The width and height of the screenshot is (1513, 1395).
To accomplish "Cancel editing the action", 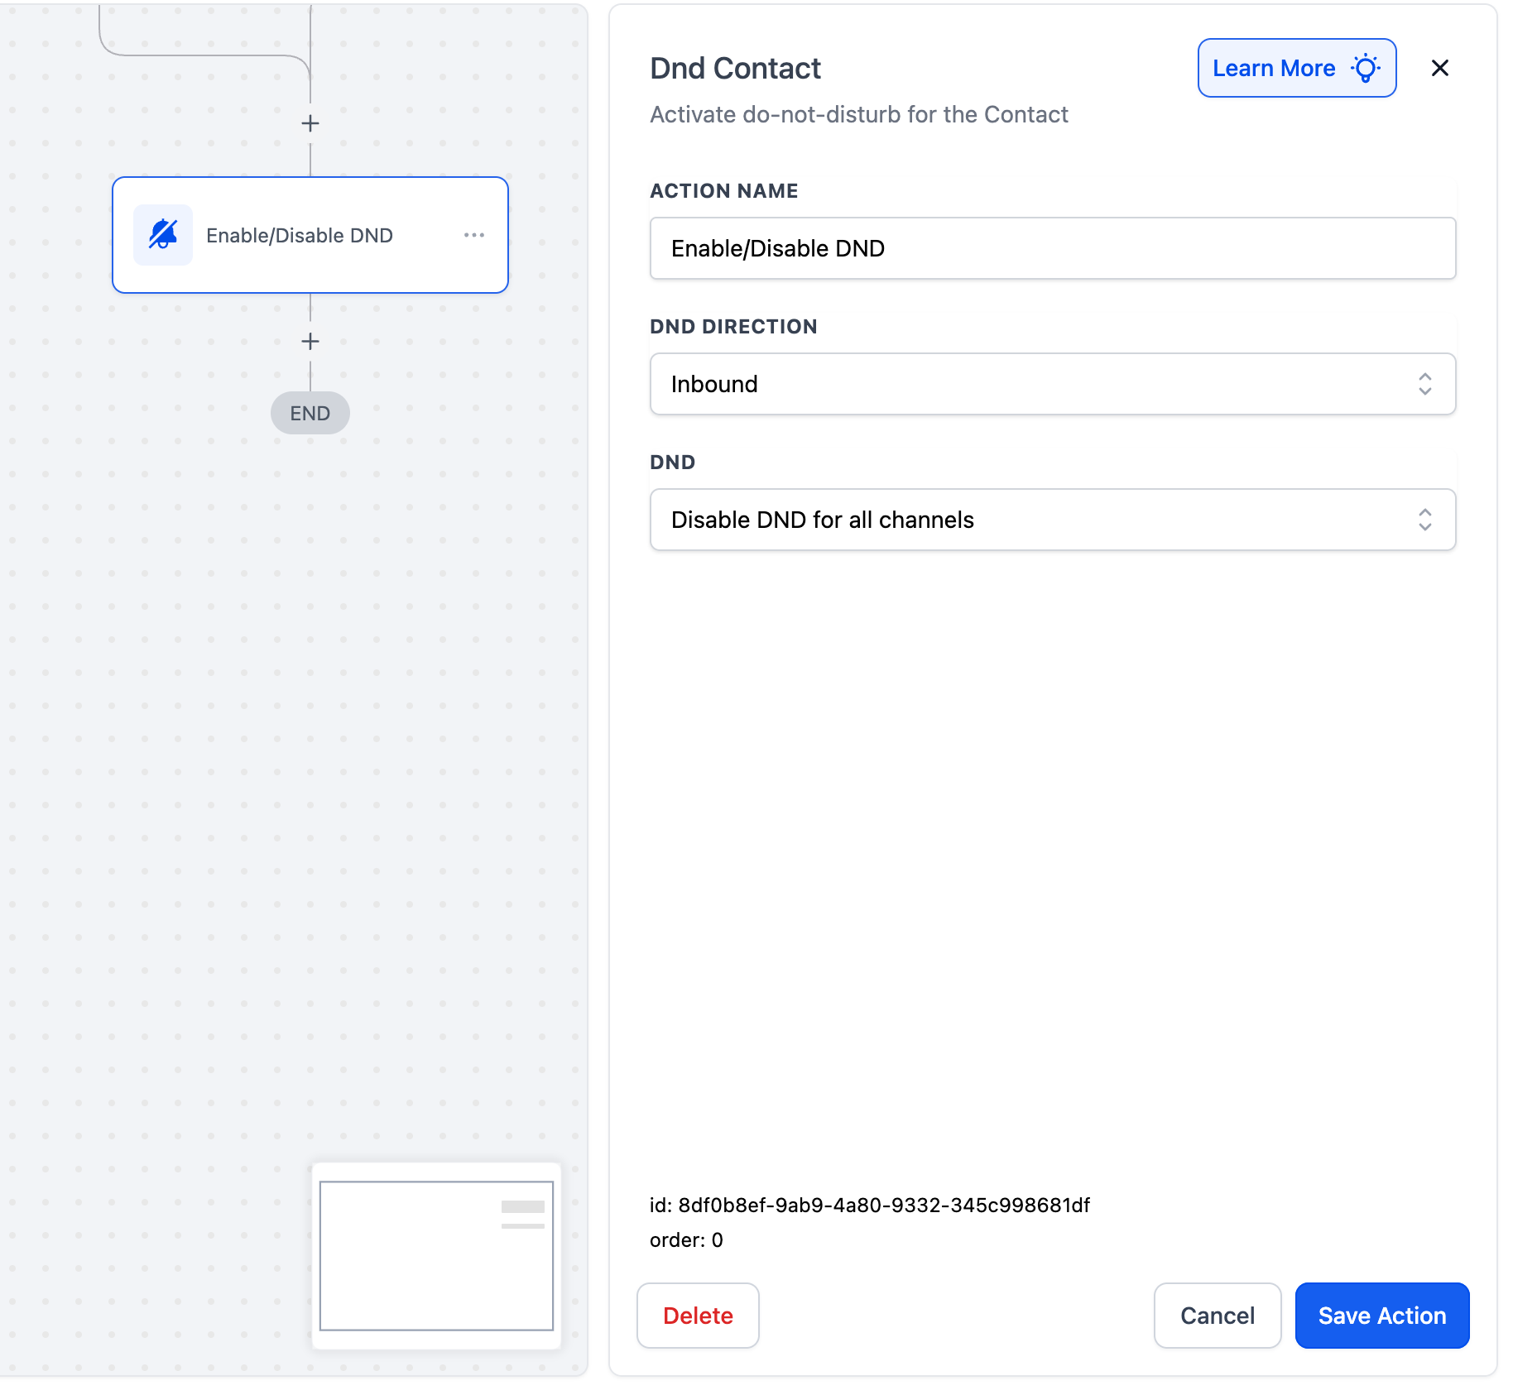I will (x=1217, y=1316).
